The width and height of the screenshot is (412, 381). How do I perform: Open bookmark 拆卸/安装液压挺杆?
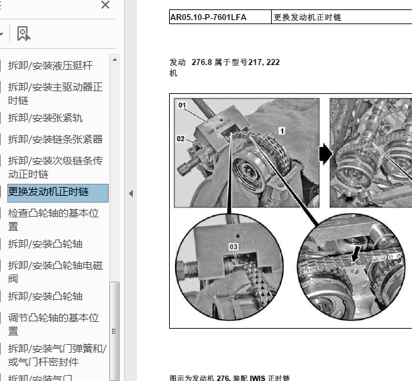(50, 66)
